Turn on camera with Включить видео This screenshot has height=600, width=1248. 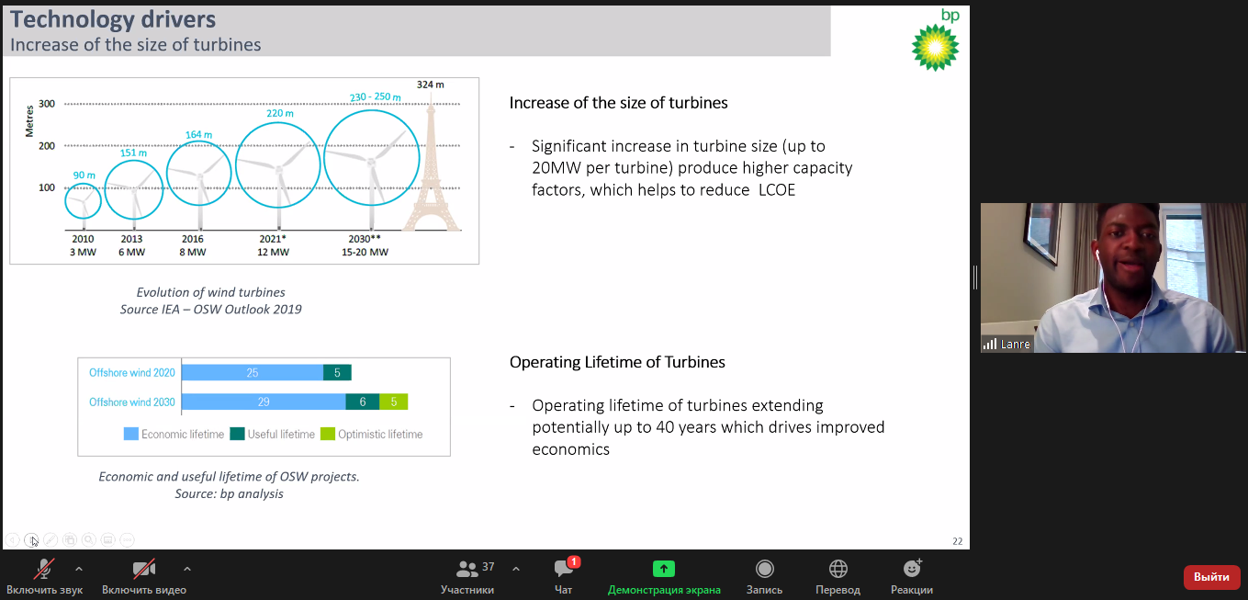pos(143,577)
